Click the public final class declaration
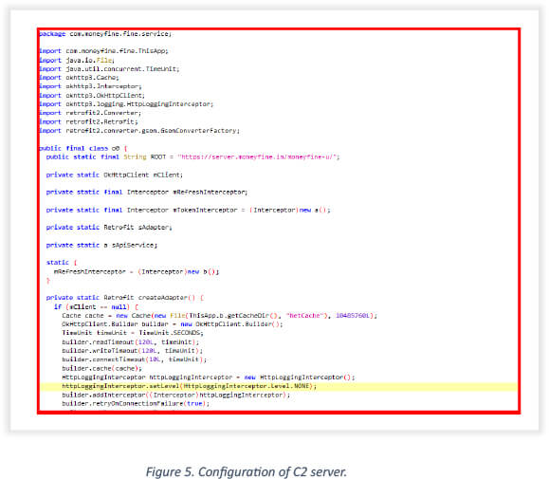 click(x=83, y=149)
